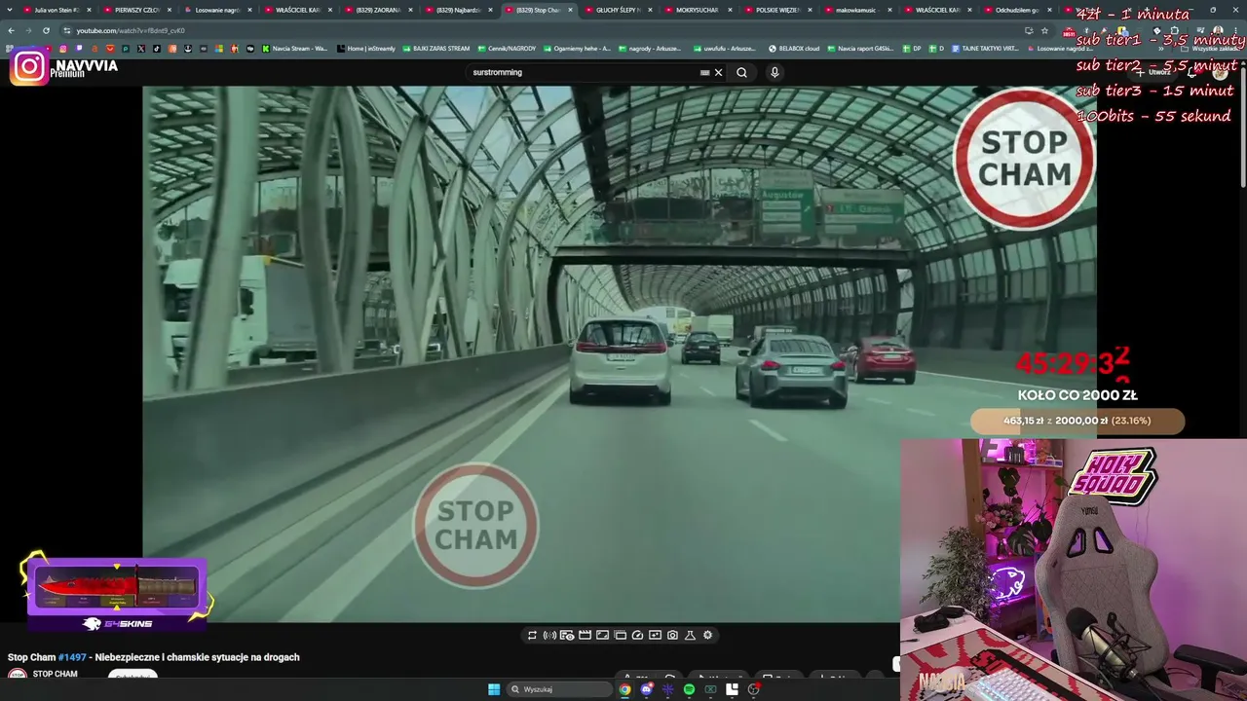Switch to the MOKRYSUCHAR tab
Screen dimensions: 1247x701
698,10
